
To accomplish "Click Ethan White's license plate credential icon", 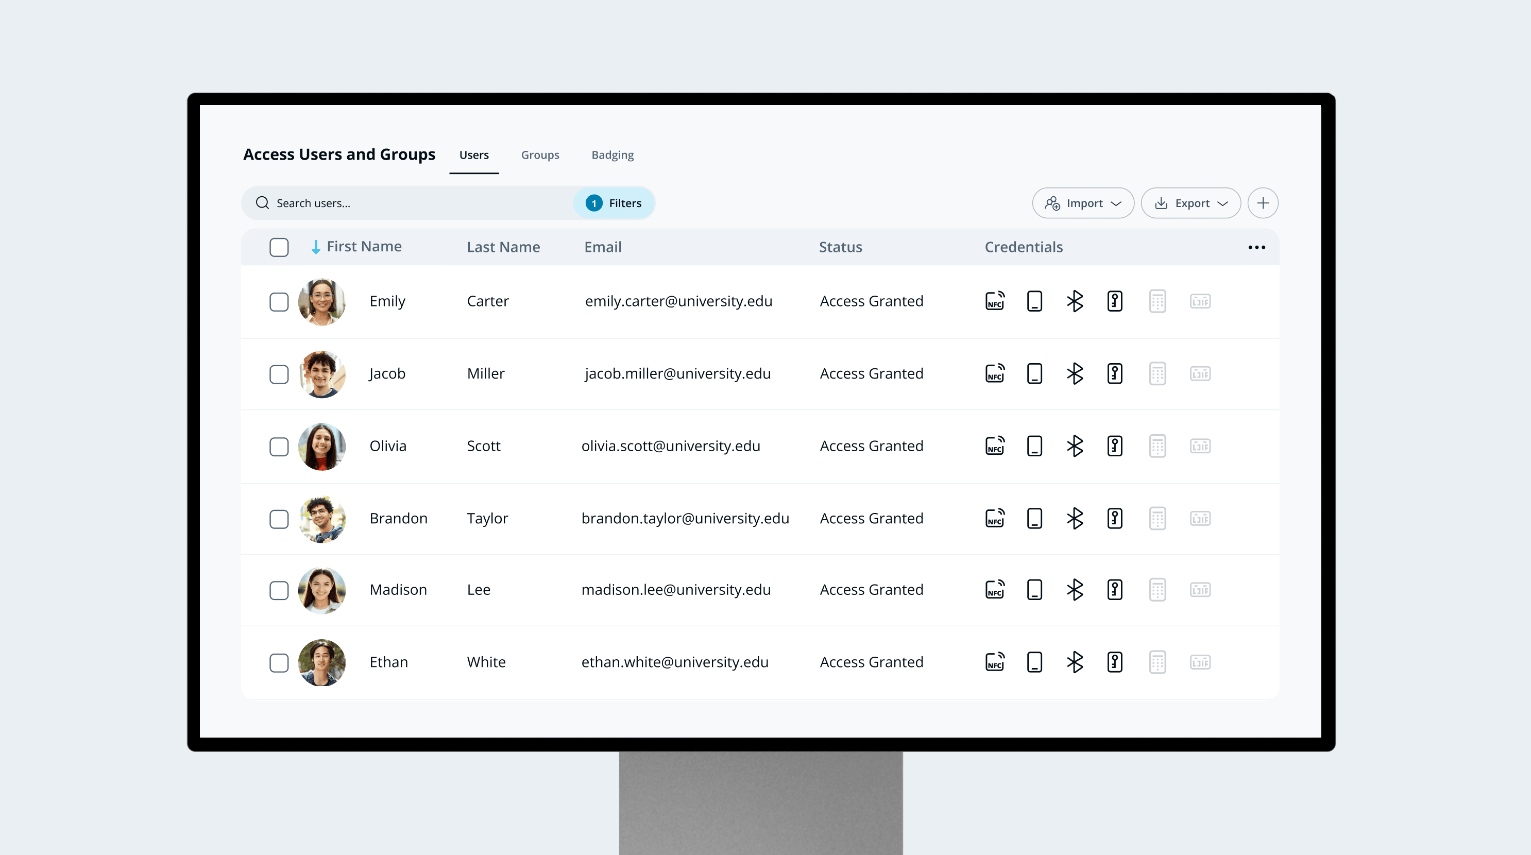I will [1200, 662].
